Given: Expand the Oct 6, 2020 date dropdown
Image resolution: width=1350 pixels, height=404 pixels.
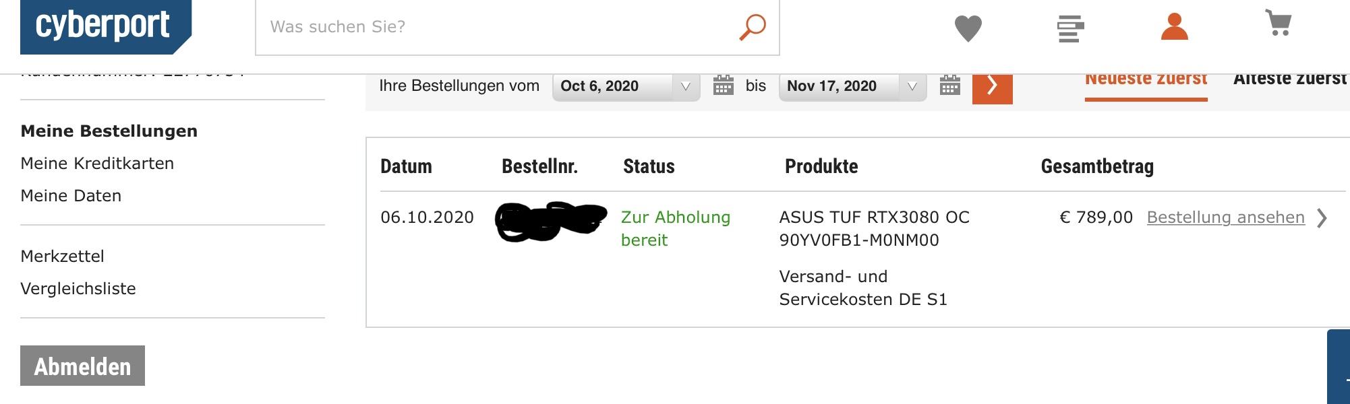Looking at the screenshot, I should pos(626,86).
